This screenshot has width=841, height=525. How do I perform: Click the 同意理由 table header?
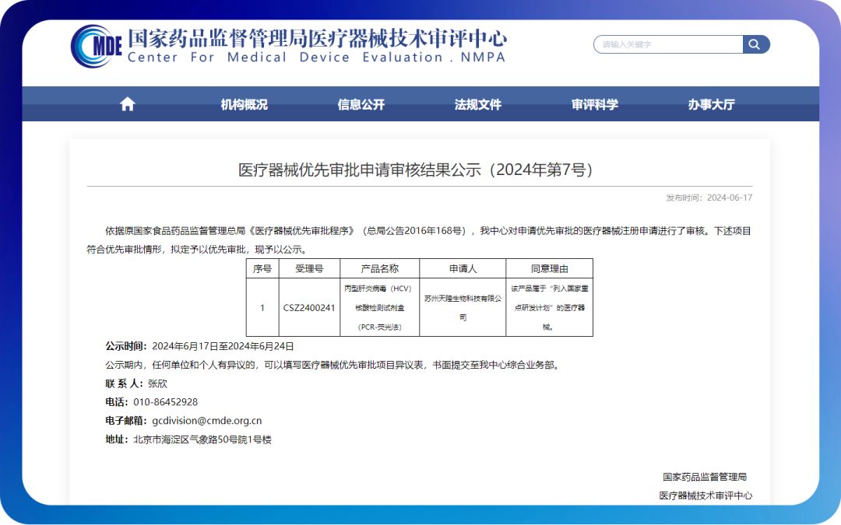click(x=549, y=268)
